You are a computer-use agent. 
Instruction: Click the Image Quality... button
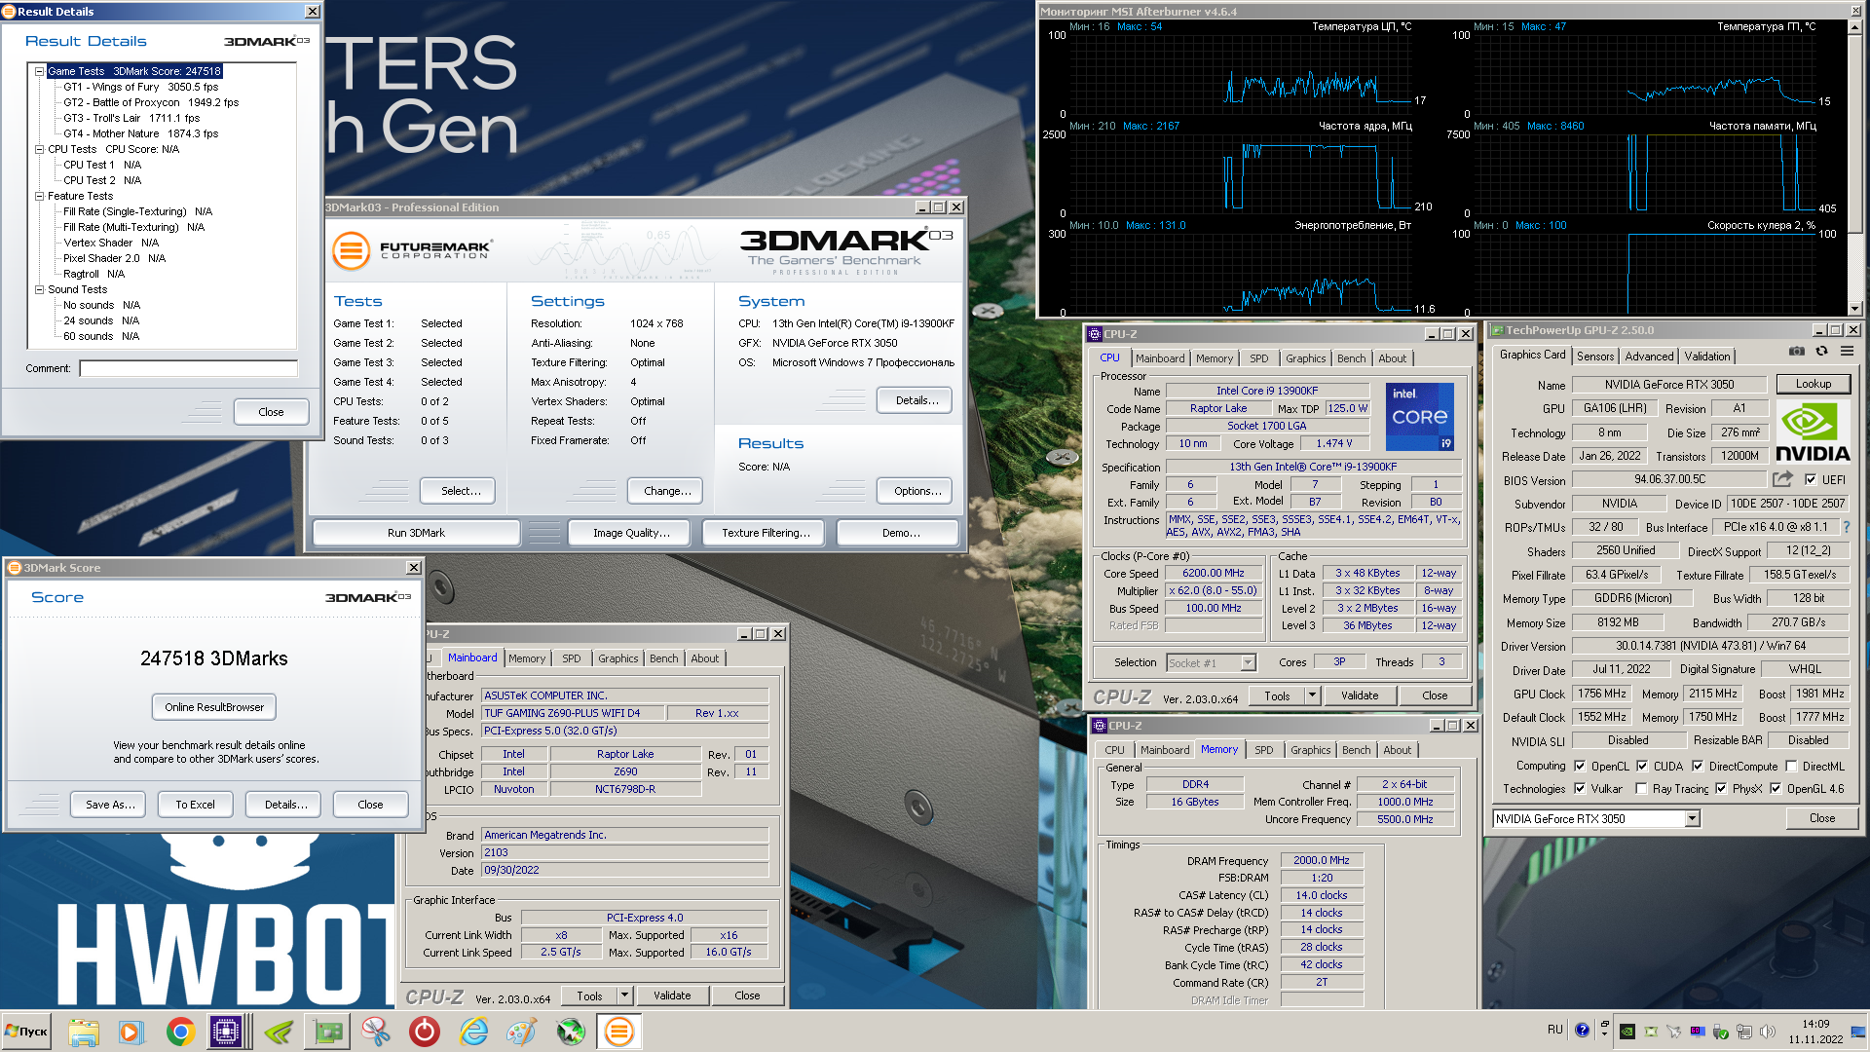[631, 533]
